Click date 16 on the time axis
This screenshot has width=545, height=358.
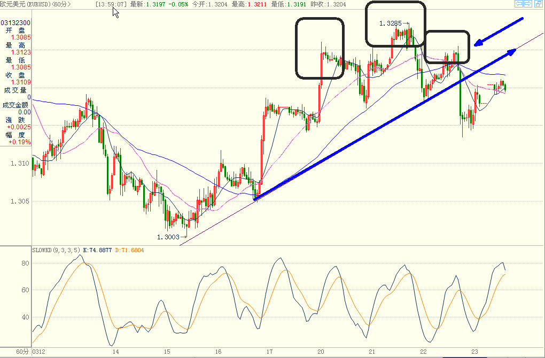(218, 352)
